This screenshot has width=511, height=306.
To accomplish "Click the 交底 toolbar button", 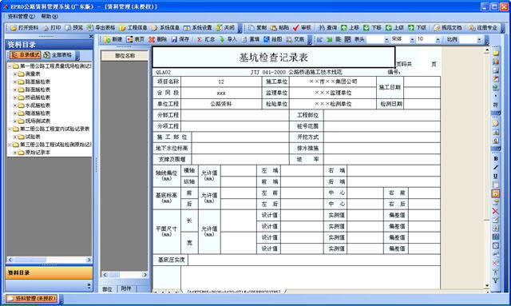I will pyautogui.click(x=295, y=39).
